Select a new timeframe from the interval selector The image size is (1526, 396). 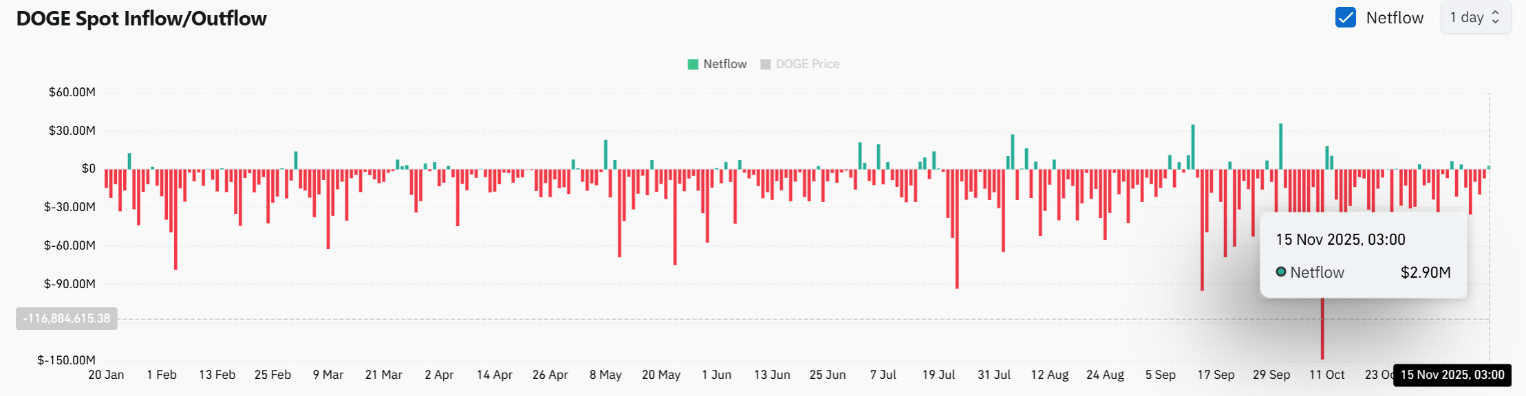[x=1476, y=17]
